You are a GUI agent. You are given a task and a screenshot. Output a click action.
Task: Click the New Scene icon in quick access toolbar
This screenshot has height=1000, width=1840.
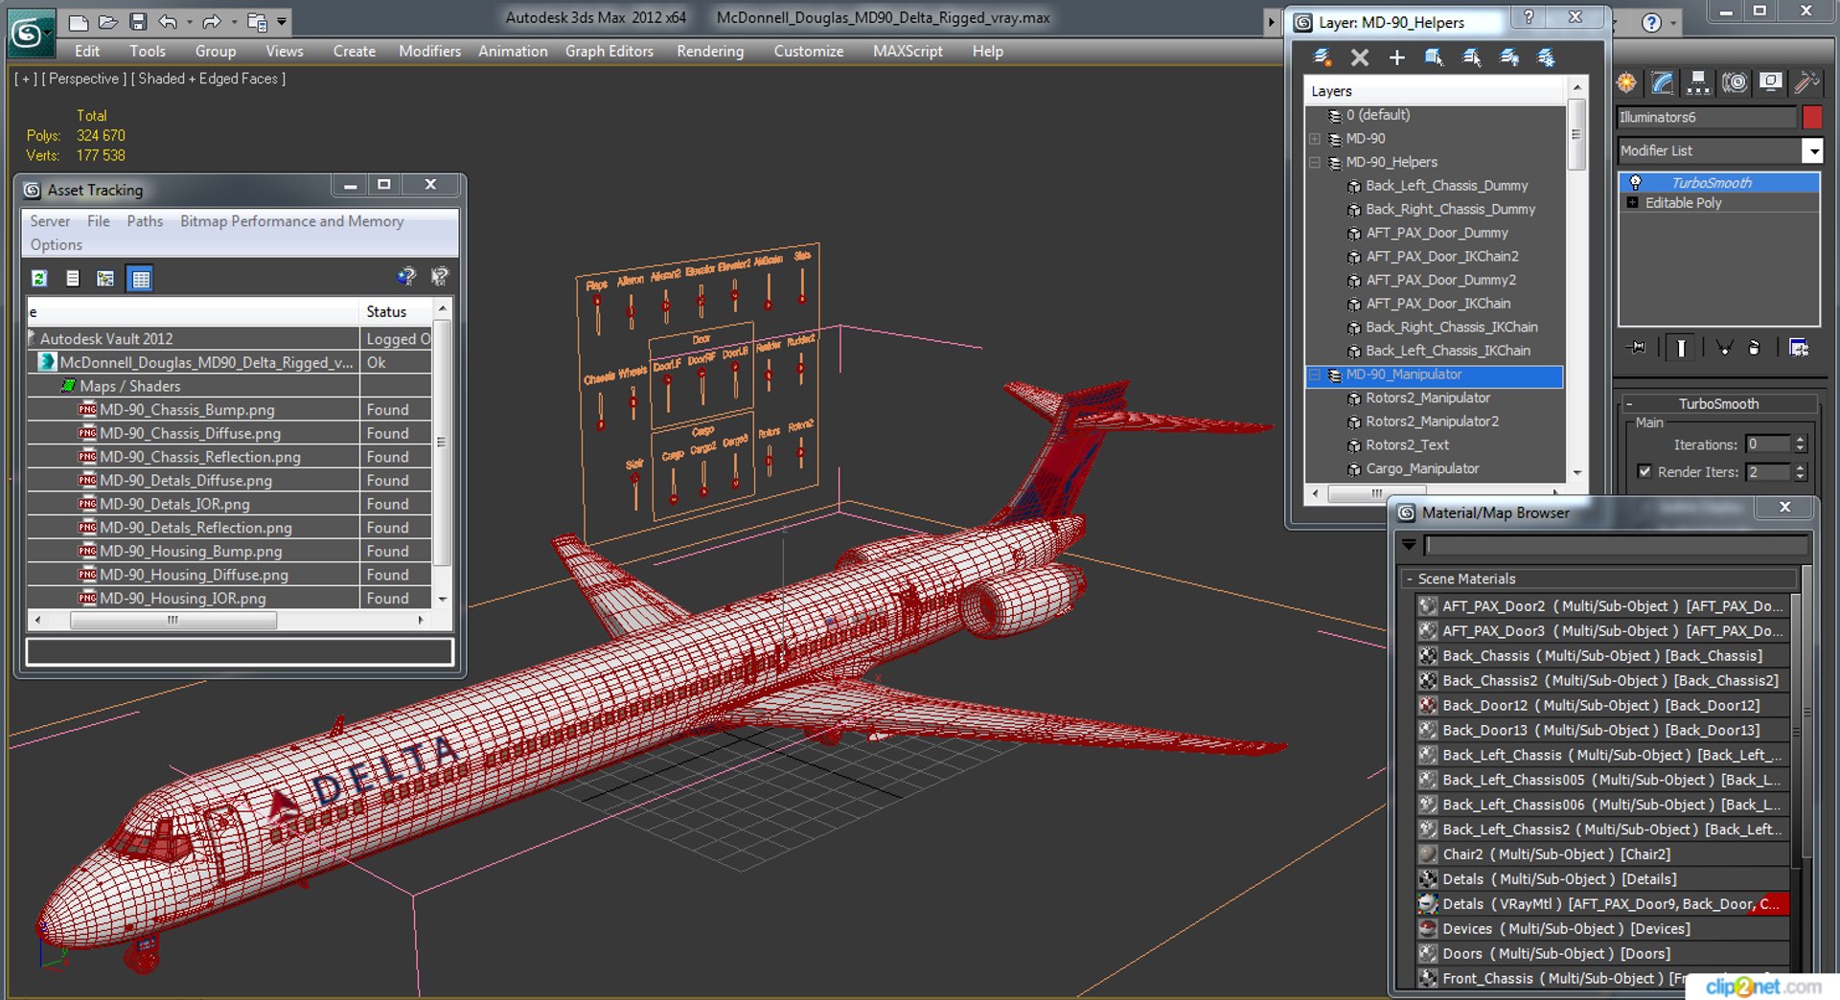(79, 22)
